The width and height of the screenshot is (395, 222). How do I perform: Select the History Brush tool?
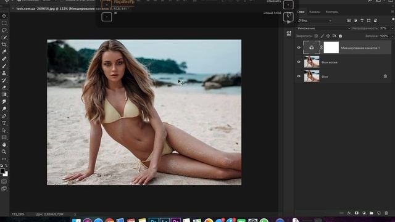tap(4, 80)
